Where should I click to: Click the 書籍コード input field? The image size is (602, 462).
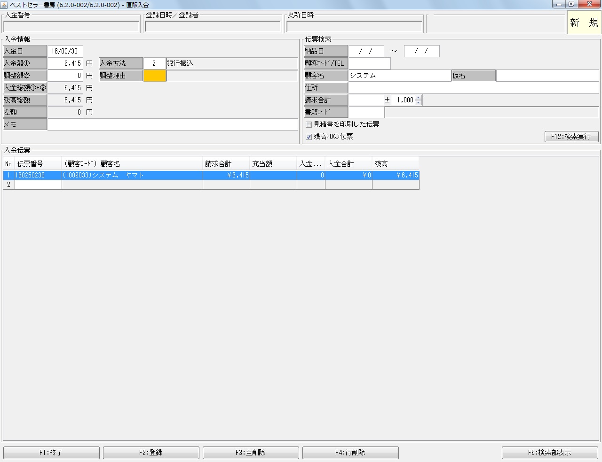point(366,112)
